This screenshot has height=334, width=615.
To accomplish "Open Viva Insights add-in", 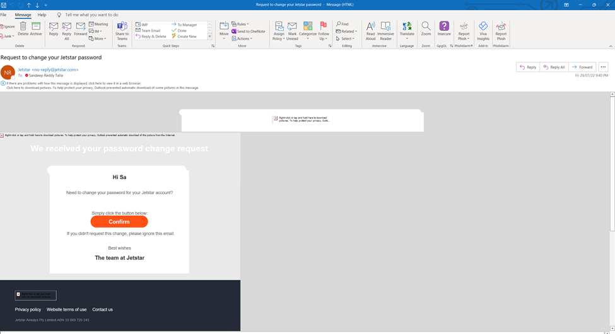I will 483,31.
